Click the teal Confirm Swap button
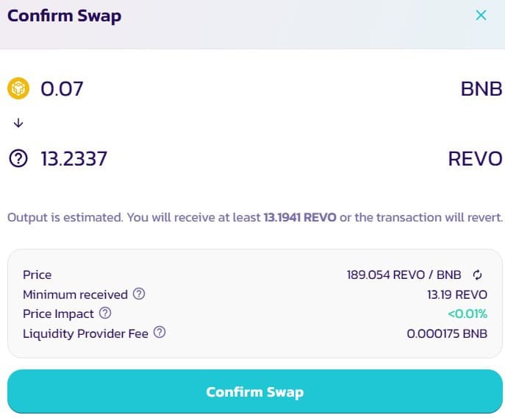 pyautogui.click(x=255, y=392)
